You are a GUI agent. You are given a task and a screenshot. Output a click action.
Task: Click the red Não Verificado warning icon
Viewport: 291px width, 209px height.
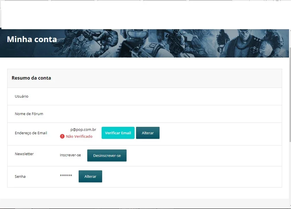pyautogui.click(x=62, y=137)
